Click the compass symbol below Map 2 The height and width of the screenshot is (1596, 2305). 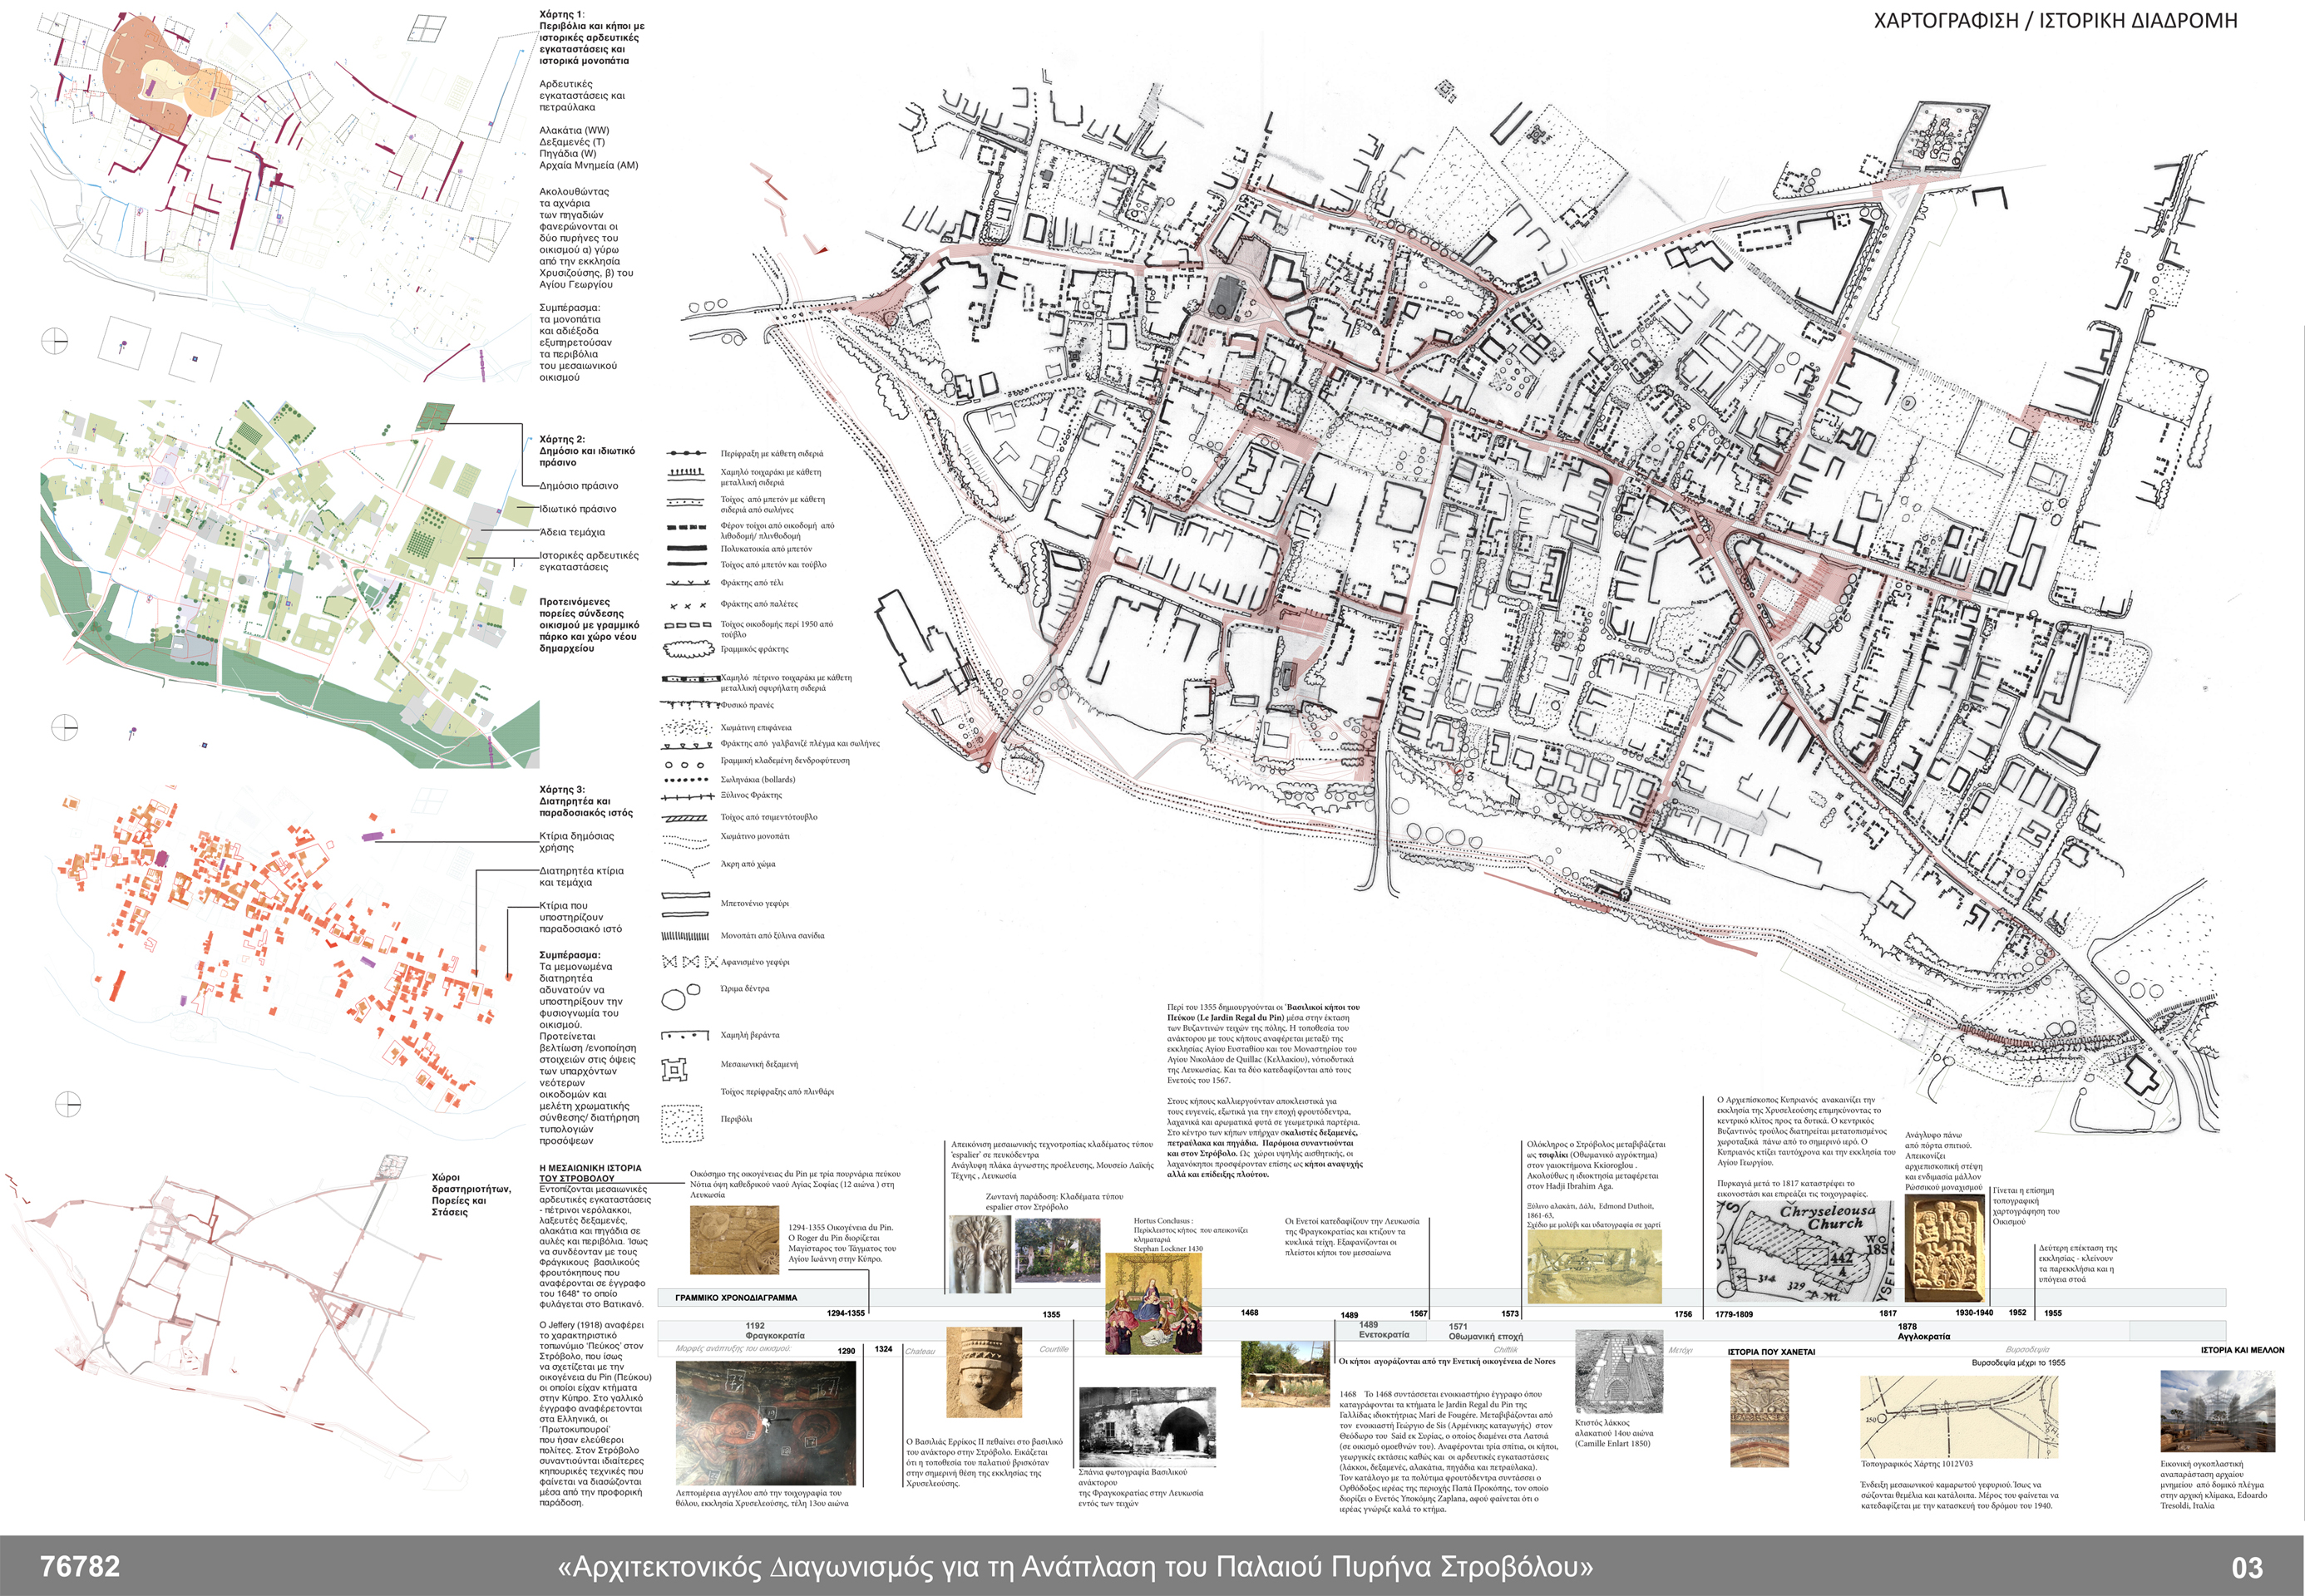pyautogui.click(x=64, y=727)
